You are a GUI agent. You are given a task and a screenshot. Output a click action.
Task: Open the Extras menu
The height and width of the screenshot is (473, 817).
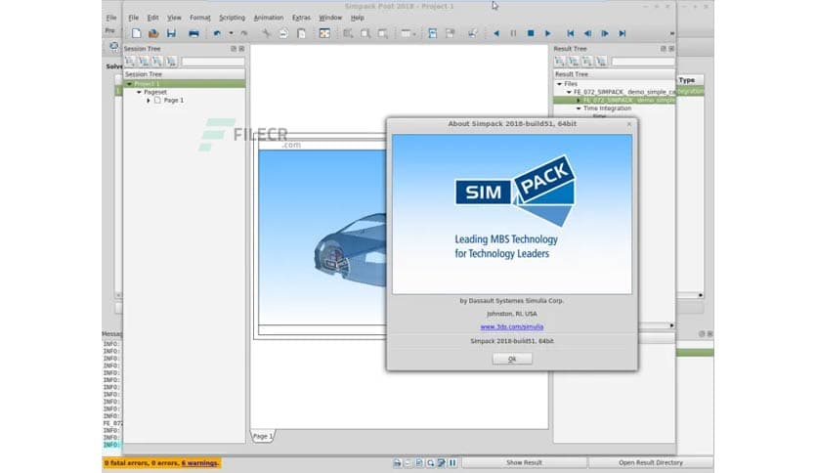pos(301,18)
